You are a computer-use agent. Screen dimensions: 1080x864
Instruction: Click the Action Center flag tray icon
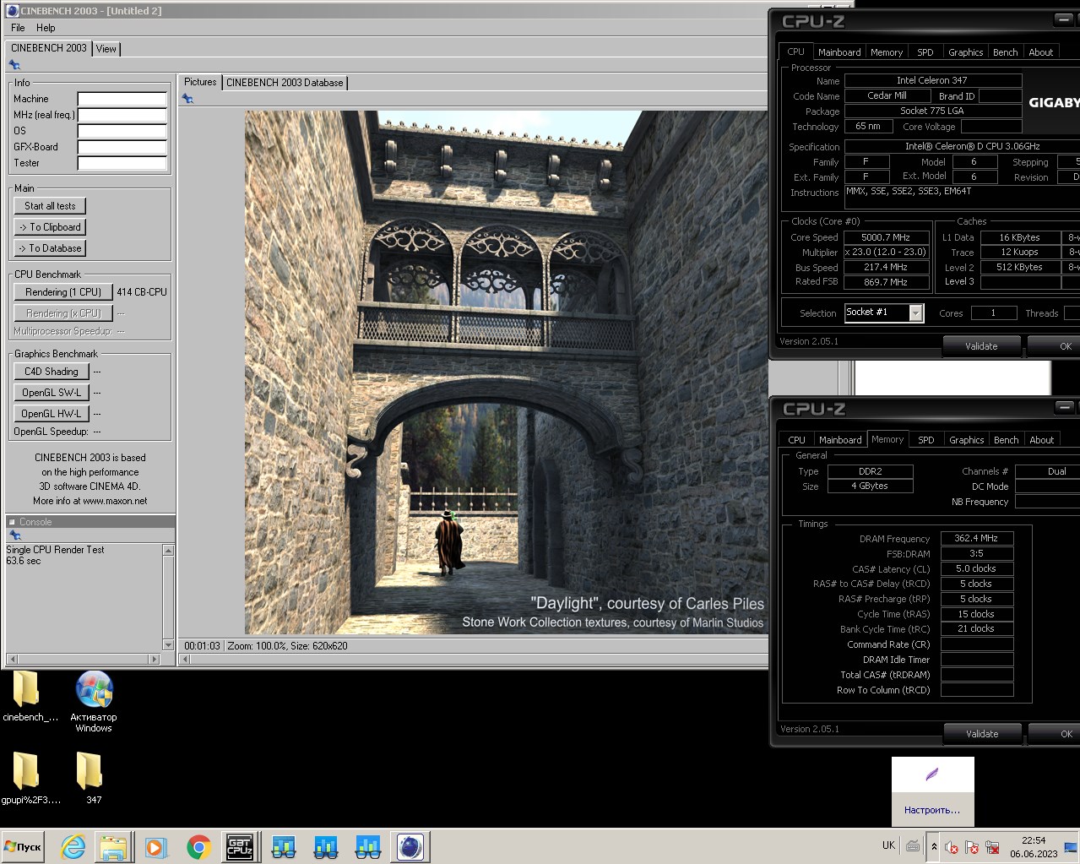pos(972,847)
